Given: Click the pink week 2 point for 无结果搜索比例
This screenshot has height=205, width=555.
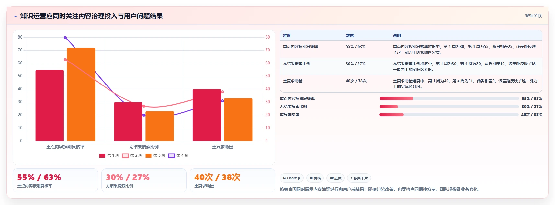Looking at the screenshot, I should [x=144, y=106].
